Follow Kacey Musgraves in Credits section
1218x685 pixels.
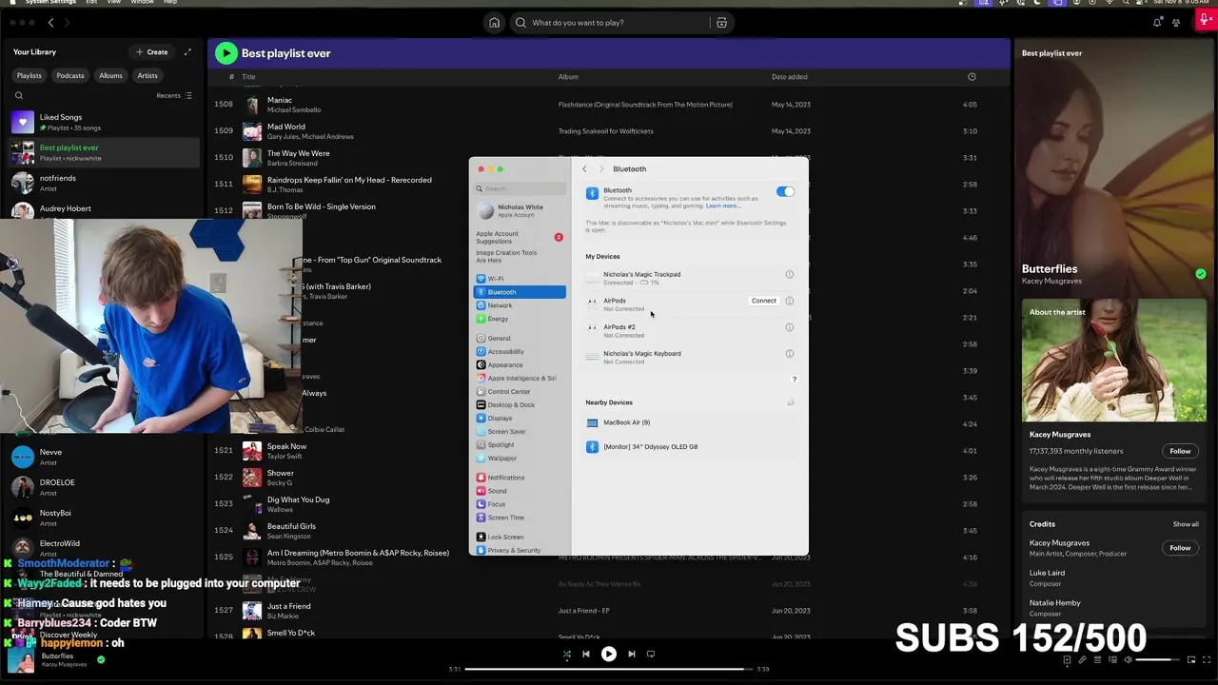[1180, 548]
